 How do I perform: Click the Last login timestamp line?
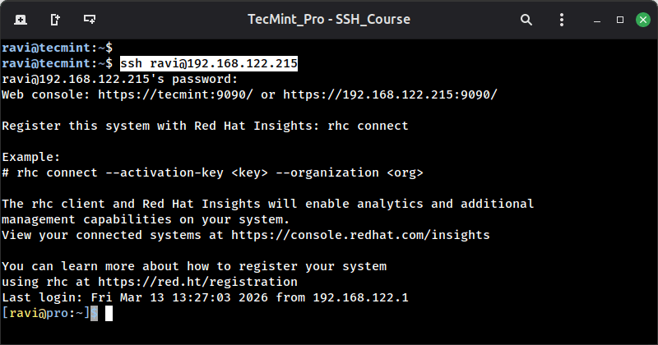point(205,297)
